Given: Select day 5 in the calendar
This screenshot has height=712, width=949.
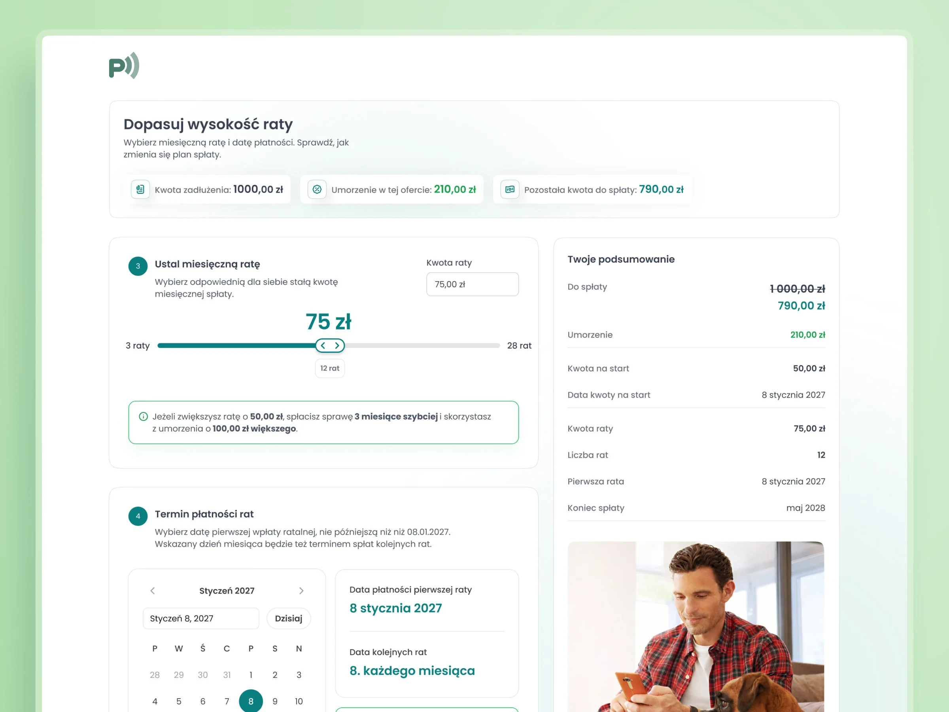Looking at the screenshot, I should tap(179, 701).
